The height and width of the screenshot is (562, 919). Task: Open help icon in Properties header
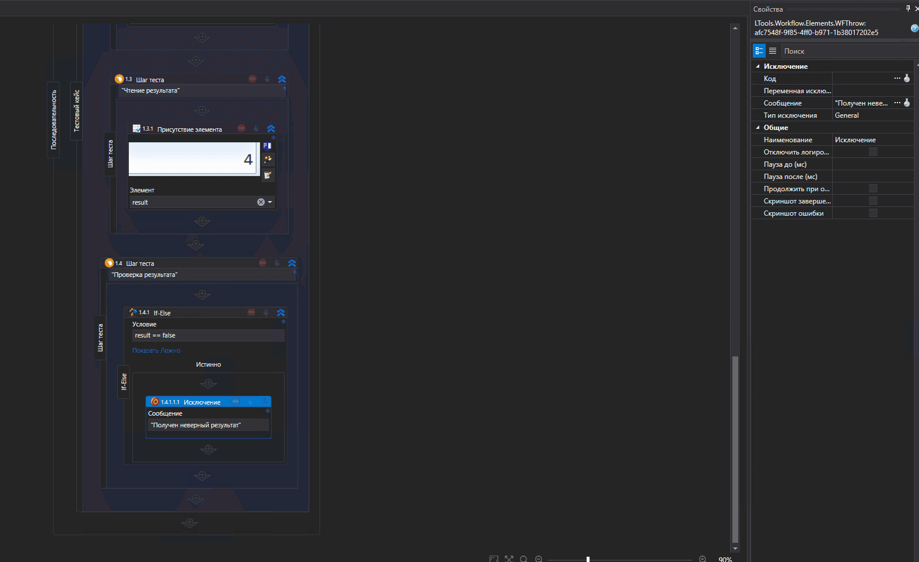(x=914, y=28)
